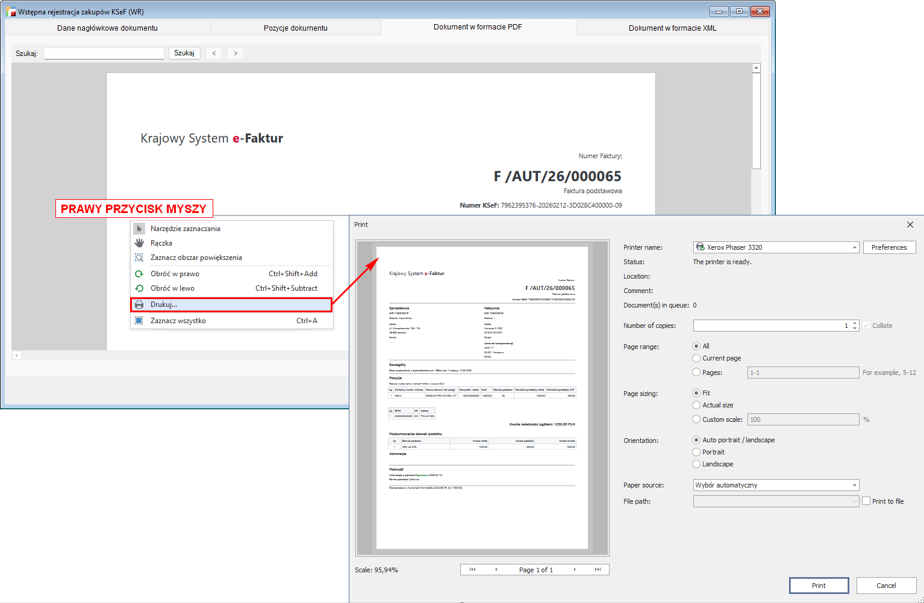Select the Landscape orientation radio button
The image size is (924, 603).
(696, 464)
